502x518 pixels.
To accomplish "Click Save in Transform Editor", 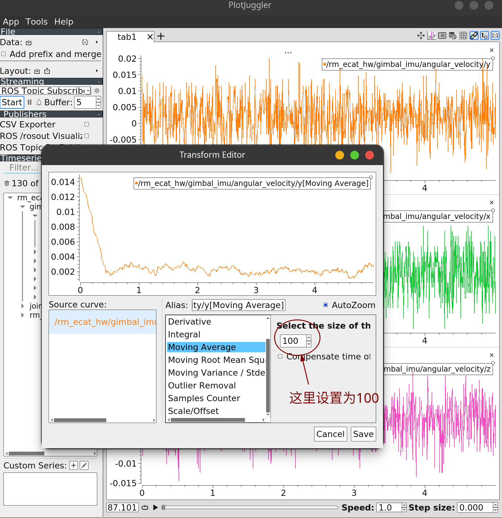I will 363,434.
